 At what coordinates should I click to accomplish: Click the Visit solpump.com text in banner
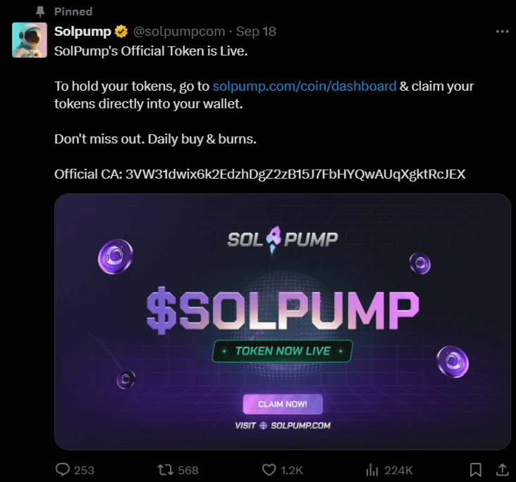pos(283,425)
